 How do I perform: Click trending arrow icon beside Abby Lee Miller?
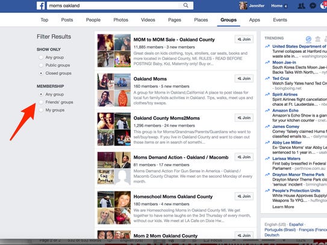pos(267,142)
